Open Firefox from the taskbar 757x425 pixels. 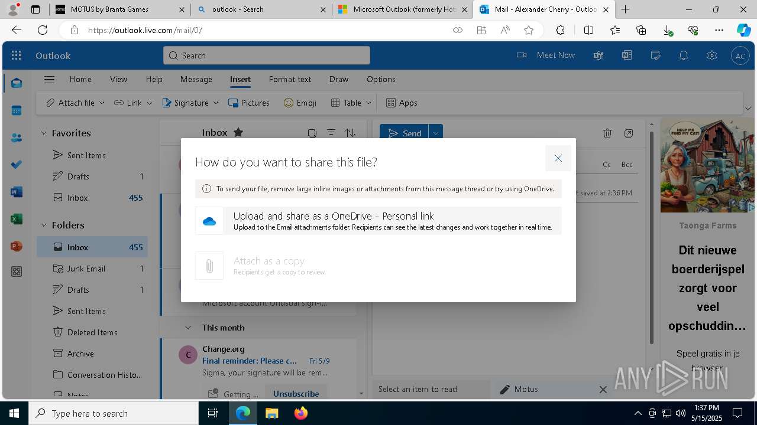pyautogui.click(x=301, y=413)
